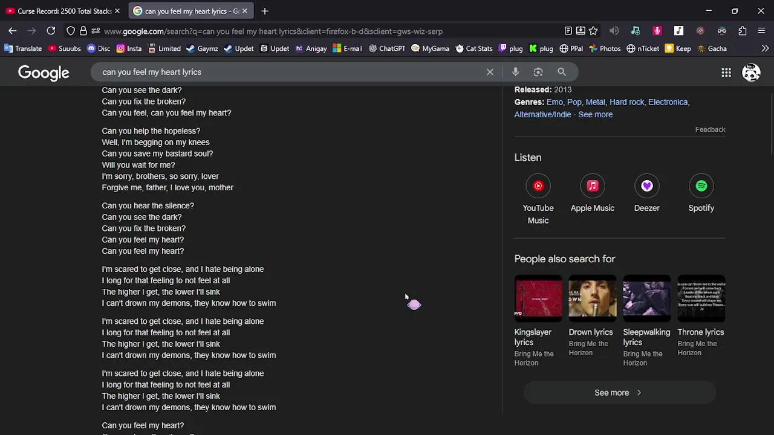Viewport: 774px width, 435px height.
Task: Open the Suuubs bookmark
Action: point(64,48)
